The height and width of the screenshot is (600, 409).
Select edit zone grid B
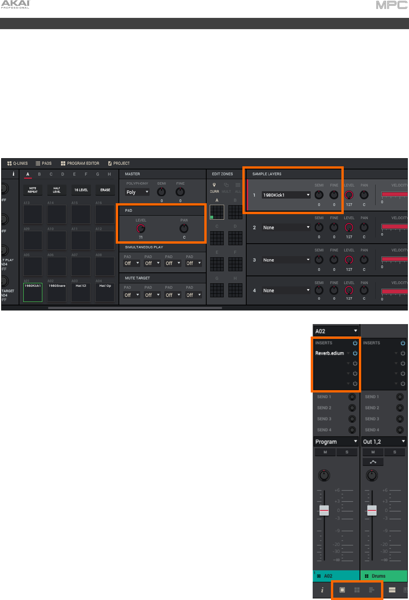pos(235,212)
